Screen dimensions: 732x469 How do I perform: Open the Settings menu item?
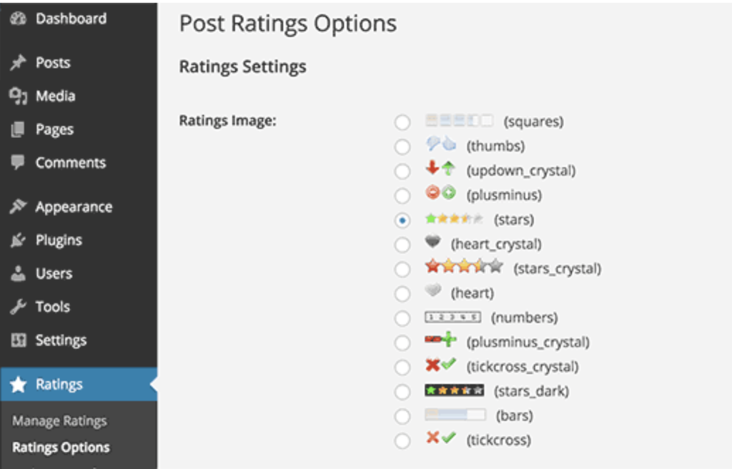coord(61,340)
